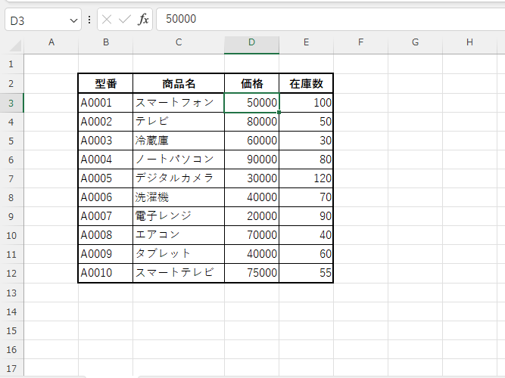Select price cell 70000
The image size is (505, 378).
(x=251, y=235)
